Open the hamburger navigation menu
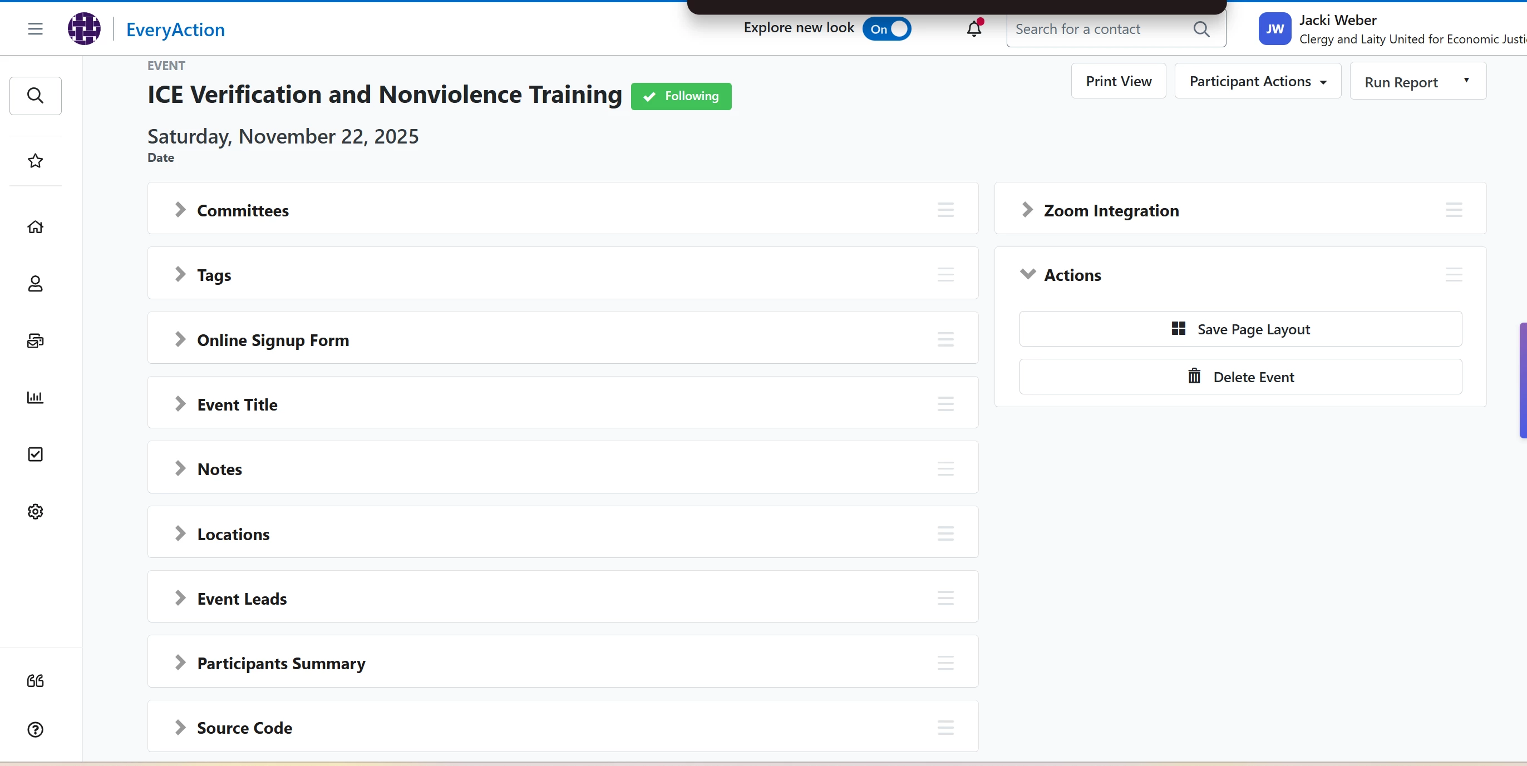The width and height of the screenshot is (1527, 766). (36, 28)
